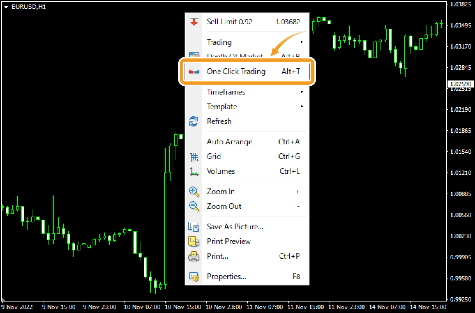The image size is (475, 313).
Task: Select Print Preview from the menu
Action: point(229,242)
